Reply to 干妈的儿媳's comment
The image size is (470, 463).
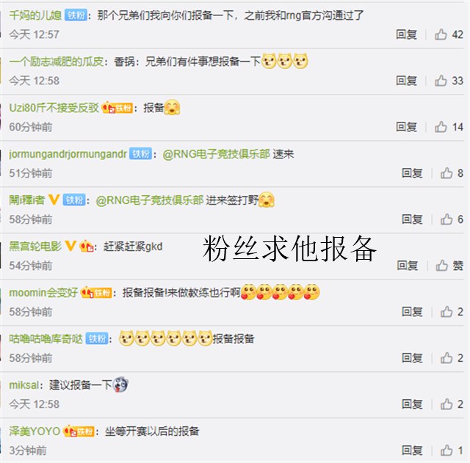(406, 34)
